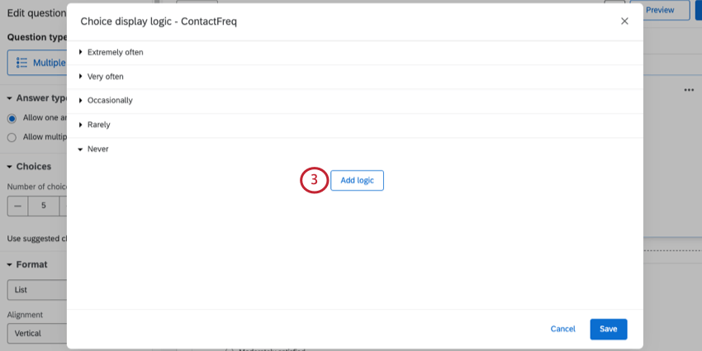Collapse the Answer type section
Image resolution: width=702 pixels, height=351 pixels.
pos(9,98)
